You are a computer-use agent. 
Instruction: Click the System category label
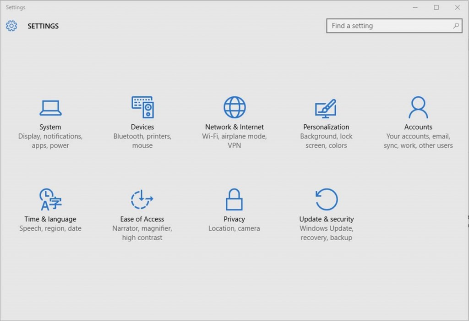click(x=50, y=127)
